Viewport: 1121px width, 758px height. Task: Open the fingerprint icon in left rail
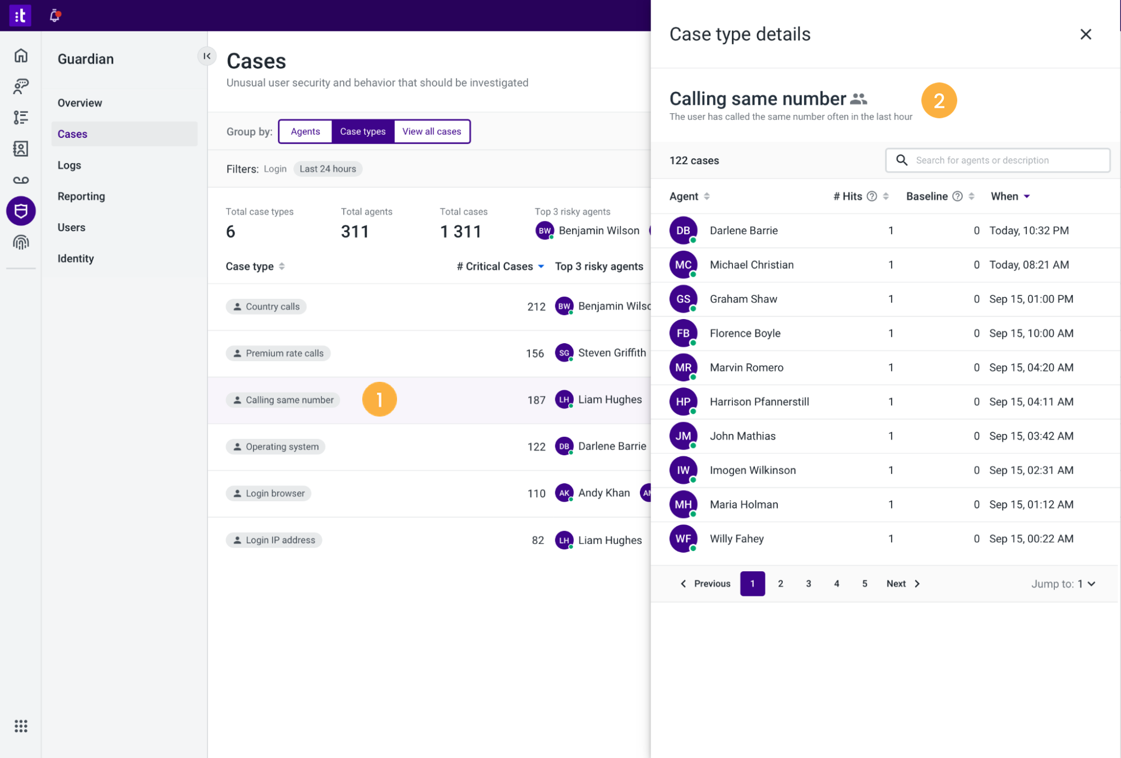click(x=21, y=242)
